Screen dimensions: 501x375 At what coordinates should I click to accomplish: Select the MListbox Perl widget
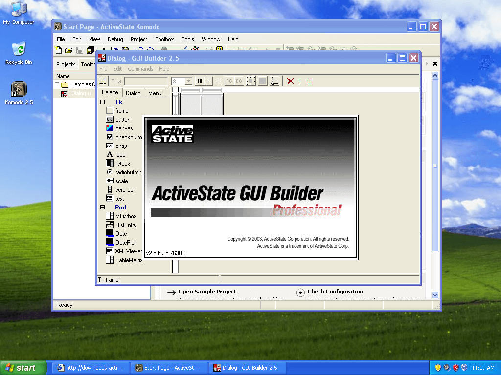[121, 216]
